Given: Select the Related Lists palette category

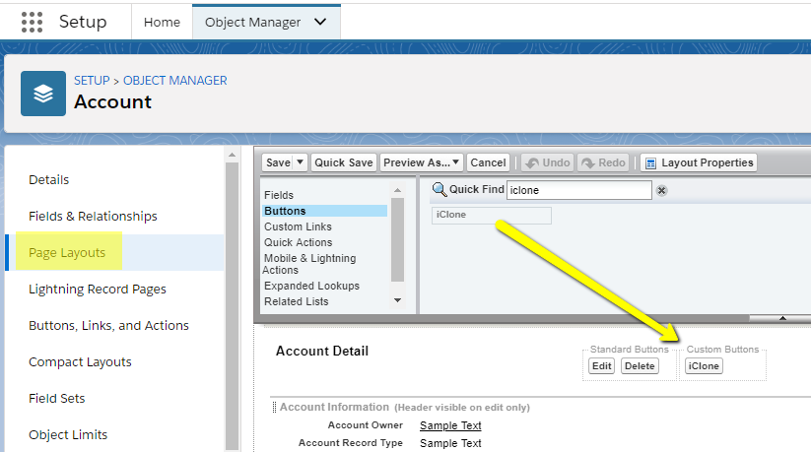Looking at the screenshot, I should pyautogui.click(x=297, y=301).
